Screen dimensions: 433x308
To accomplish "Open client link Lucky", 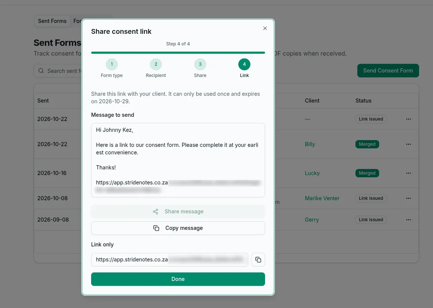I will (x=312, y=173).
